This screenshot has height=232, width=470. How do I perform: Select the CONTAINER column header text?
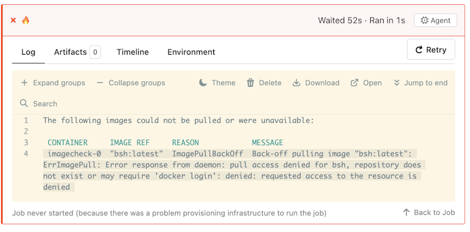(68, 143)
